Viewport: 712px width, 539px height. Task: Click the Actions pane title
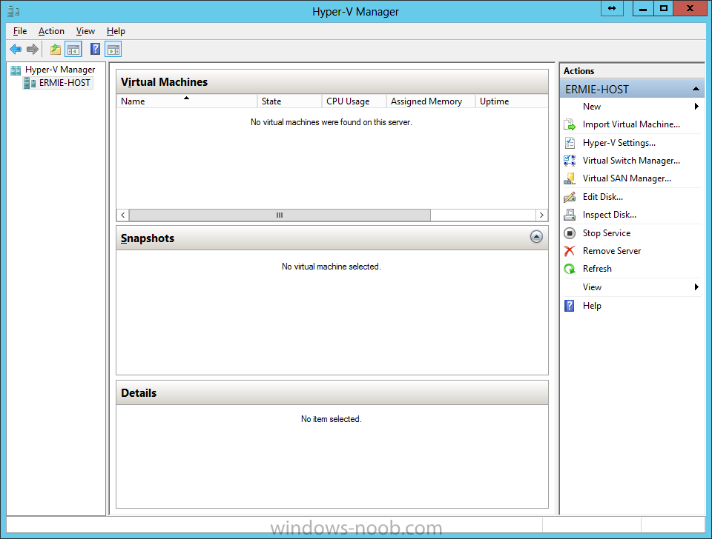(578, 71)
